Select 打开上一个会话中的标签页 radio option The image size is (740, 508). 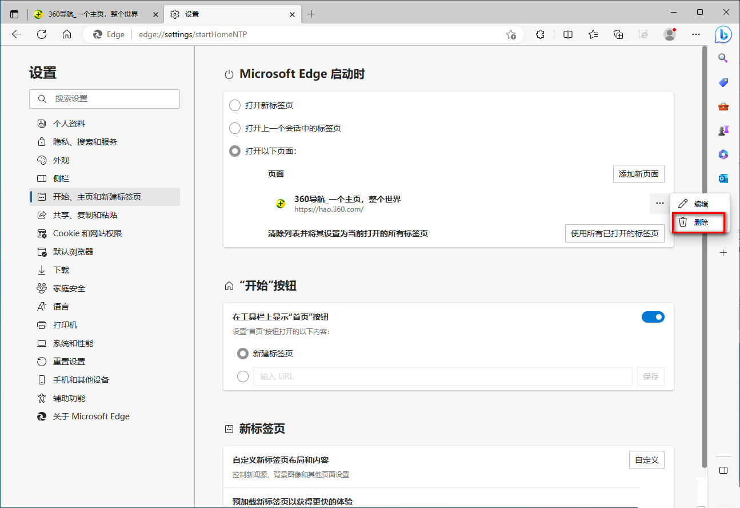(x=234, y=128)
